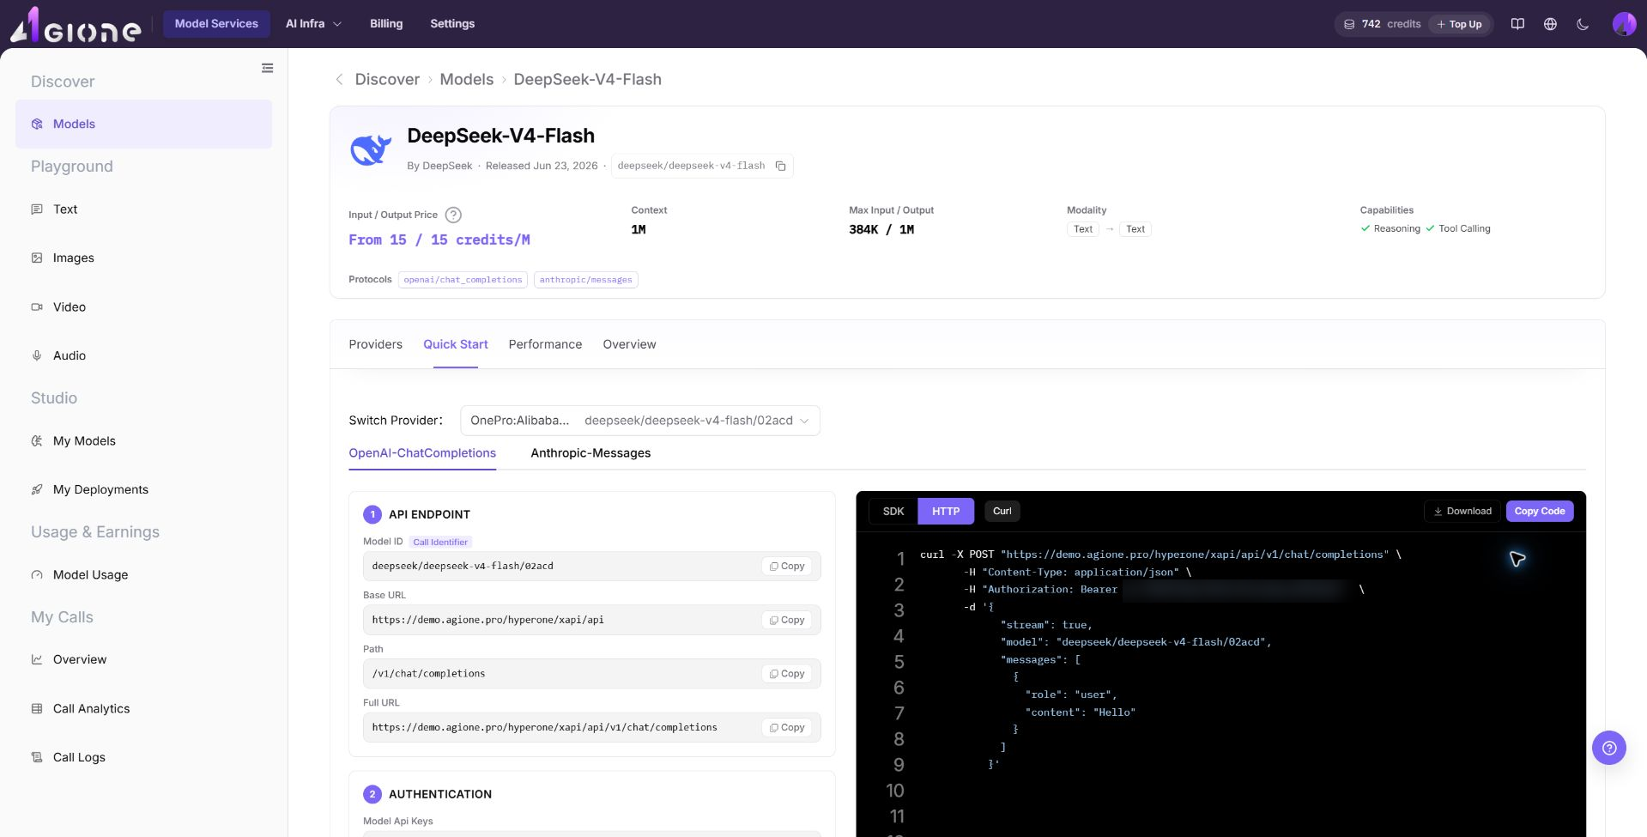Switch code view to SDK
The width and height of the screenshot is (1647, 837).
893,512
